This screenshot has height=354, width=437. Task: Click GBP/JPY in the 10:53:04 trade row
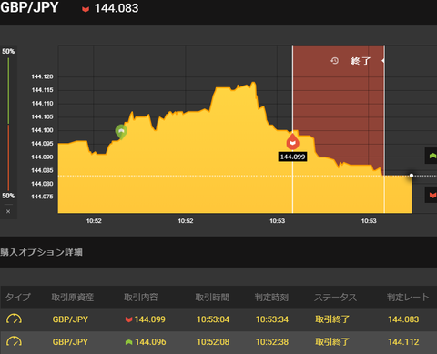(70, 319)
